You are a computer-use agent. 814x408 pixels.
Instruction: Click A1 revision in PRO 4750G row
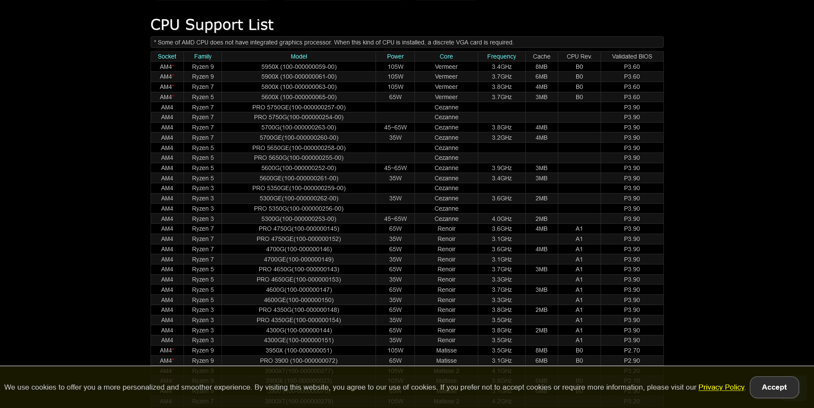pos(579,229)
